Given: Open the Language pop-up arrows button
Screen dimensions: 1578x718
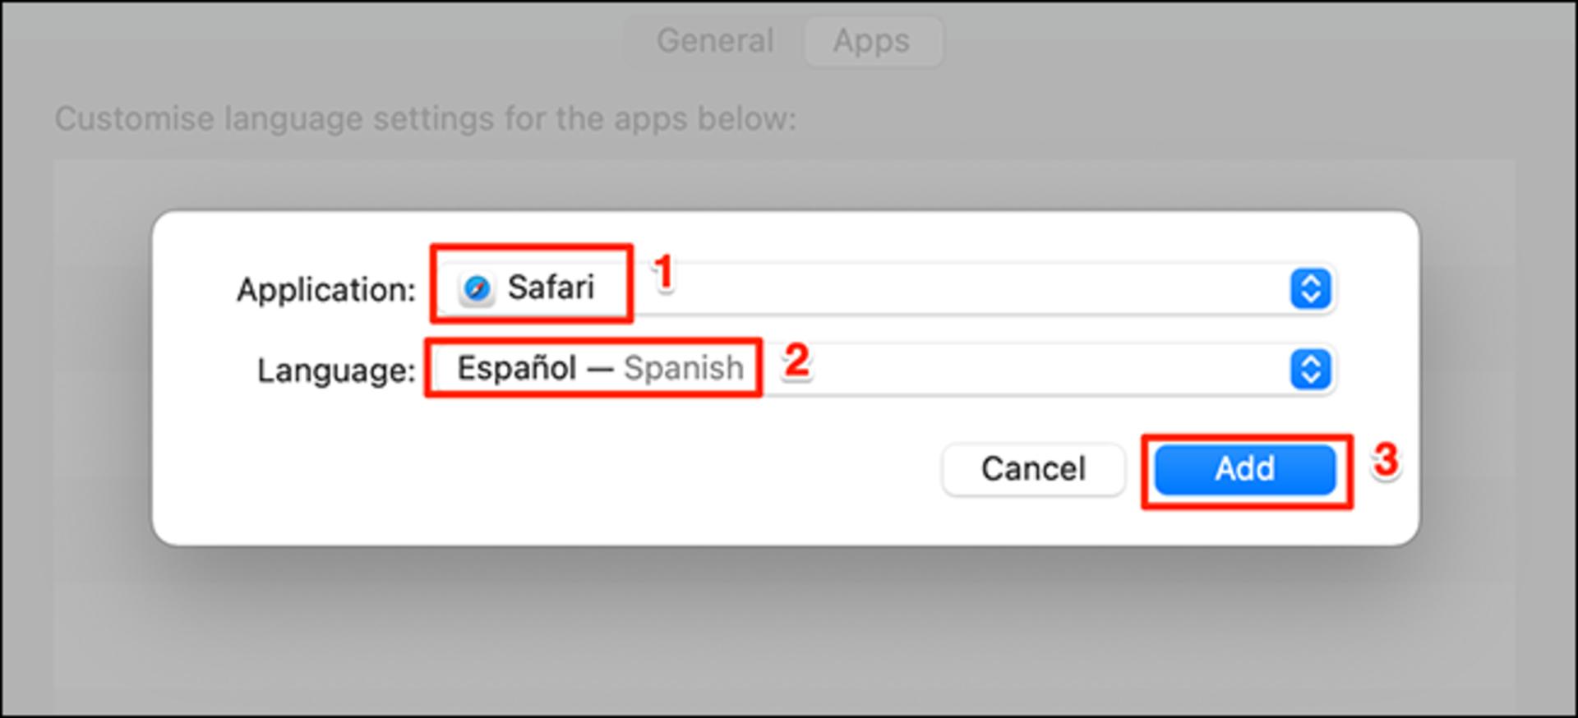Looking at the screenshot, I should [x=1310, y=369].
